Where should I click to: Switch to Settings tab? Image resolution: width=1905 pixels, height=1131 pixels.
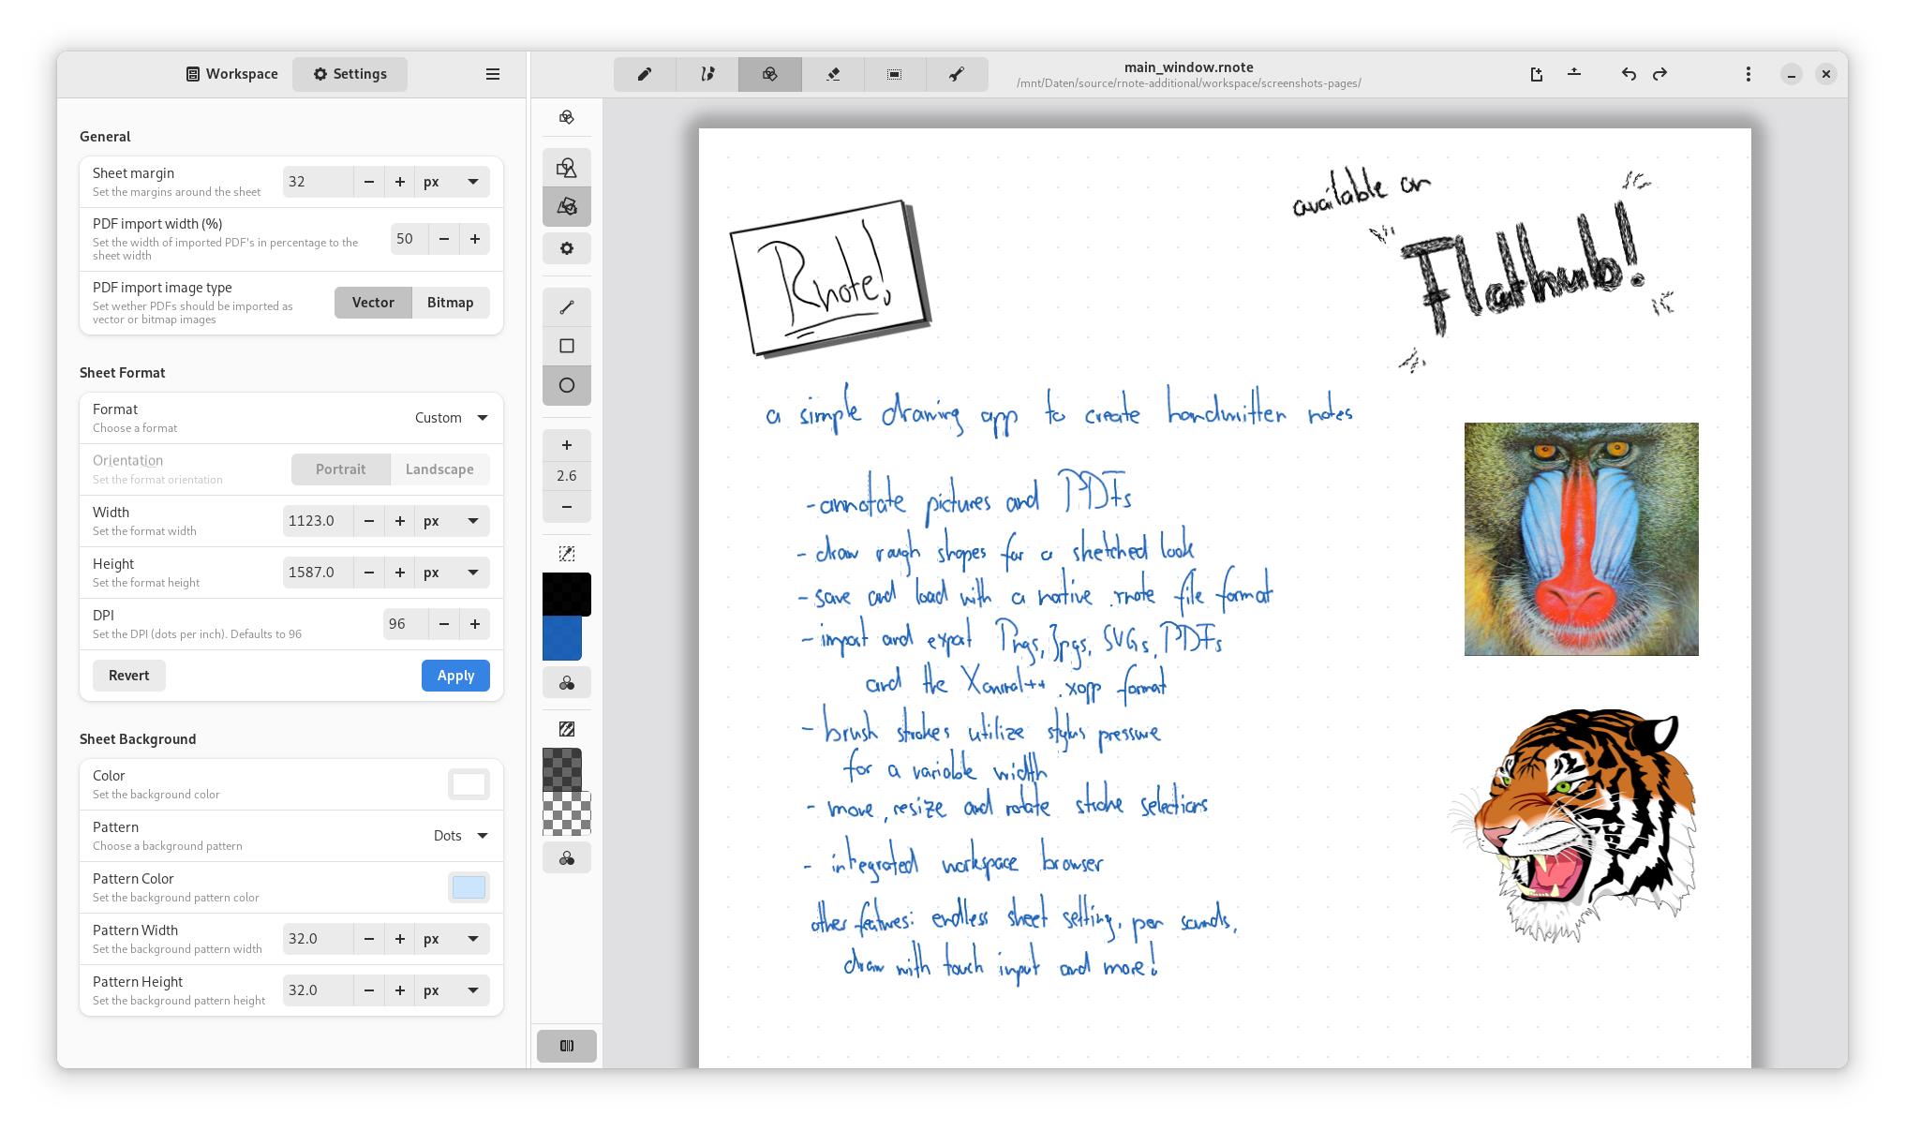tap(349, 74)
